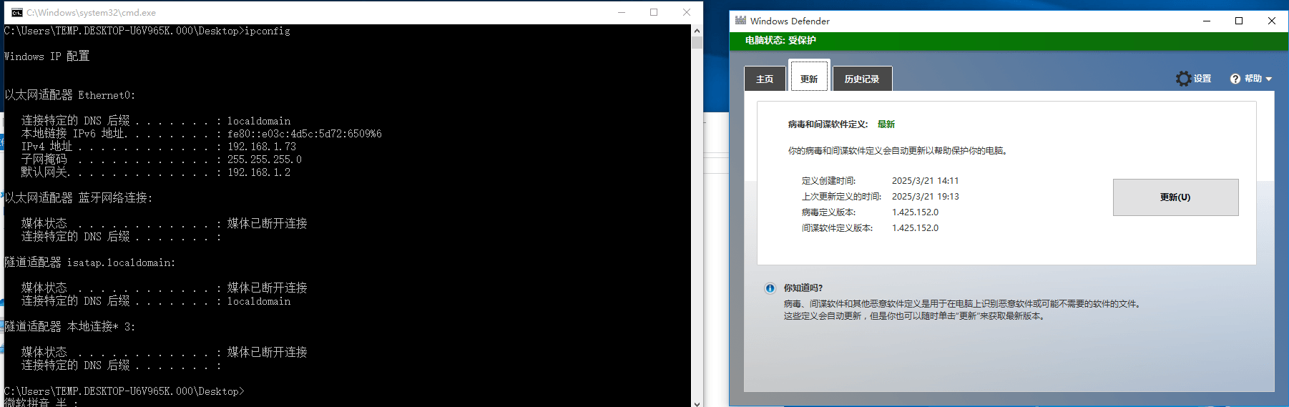The width and height of the screenshot is (1289, 407).
Task: Expand the 帮助 dropdown arrow
Action: coord(1269,79)
